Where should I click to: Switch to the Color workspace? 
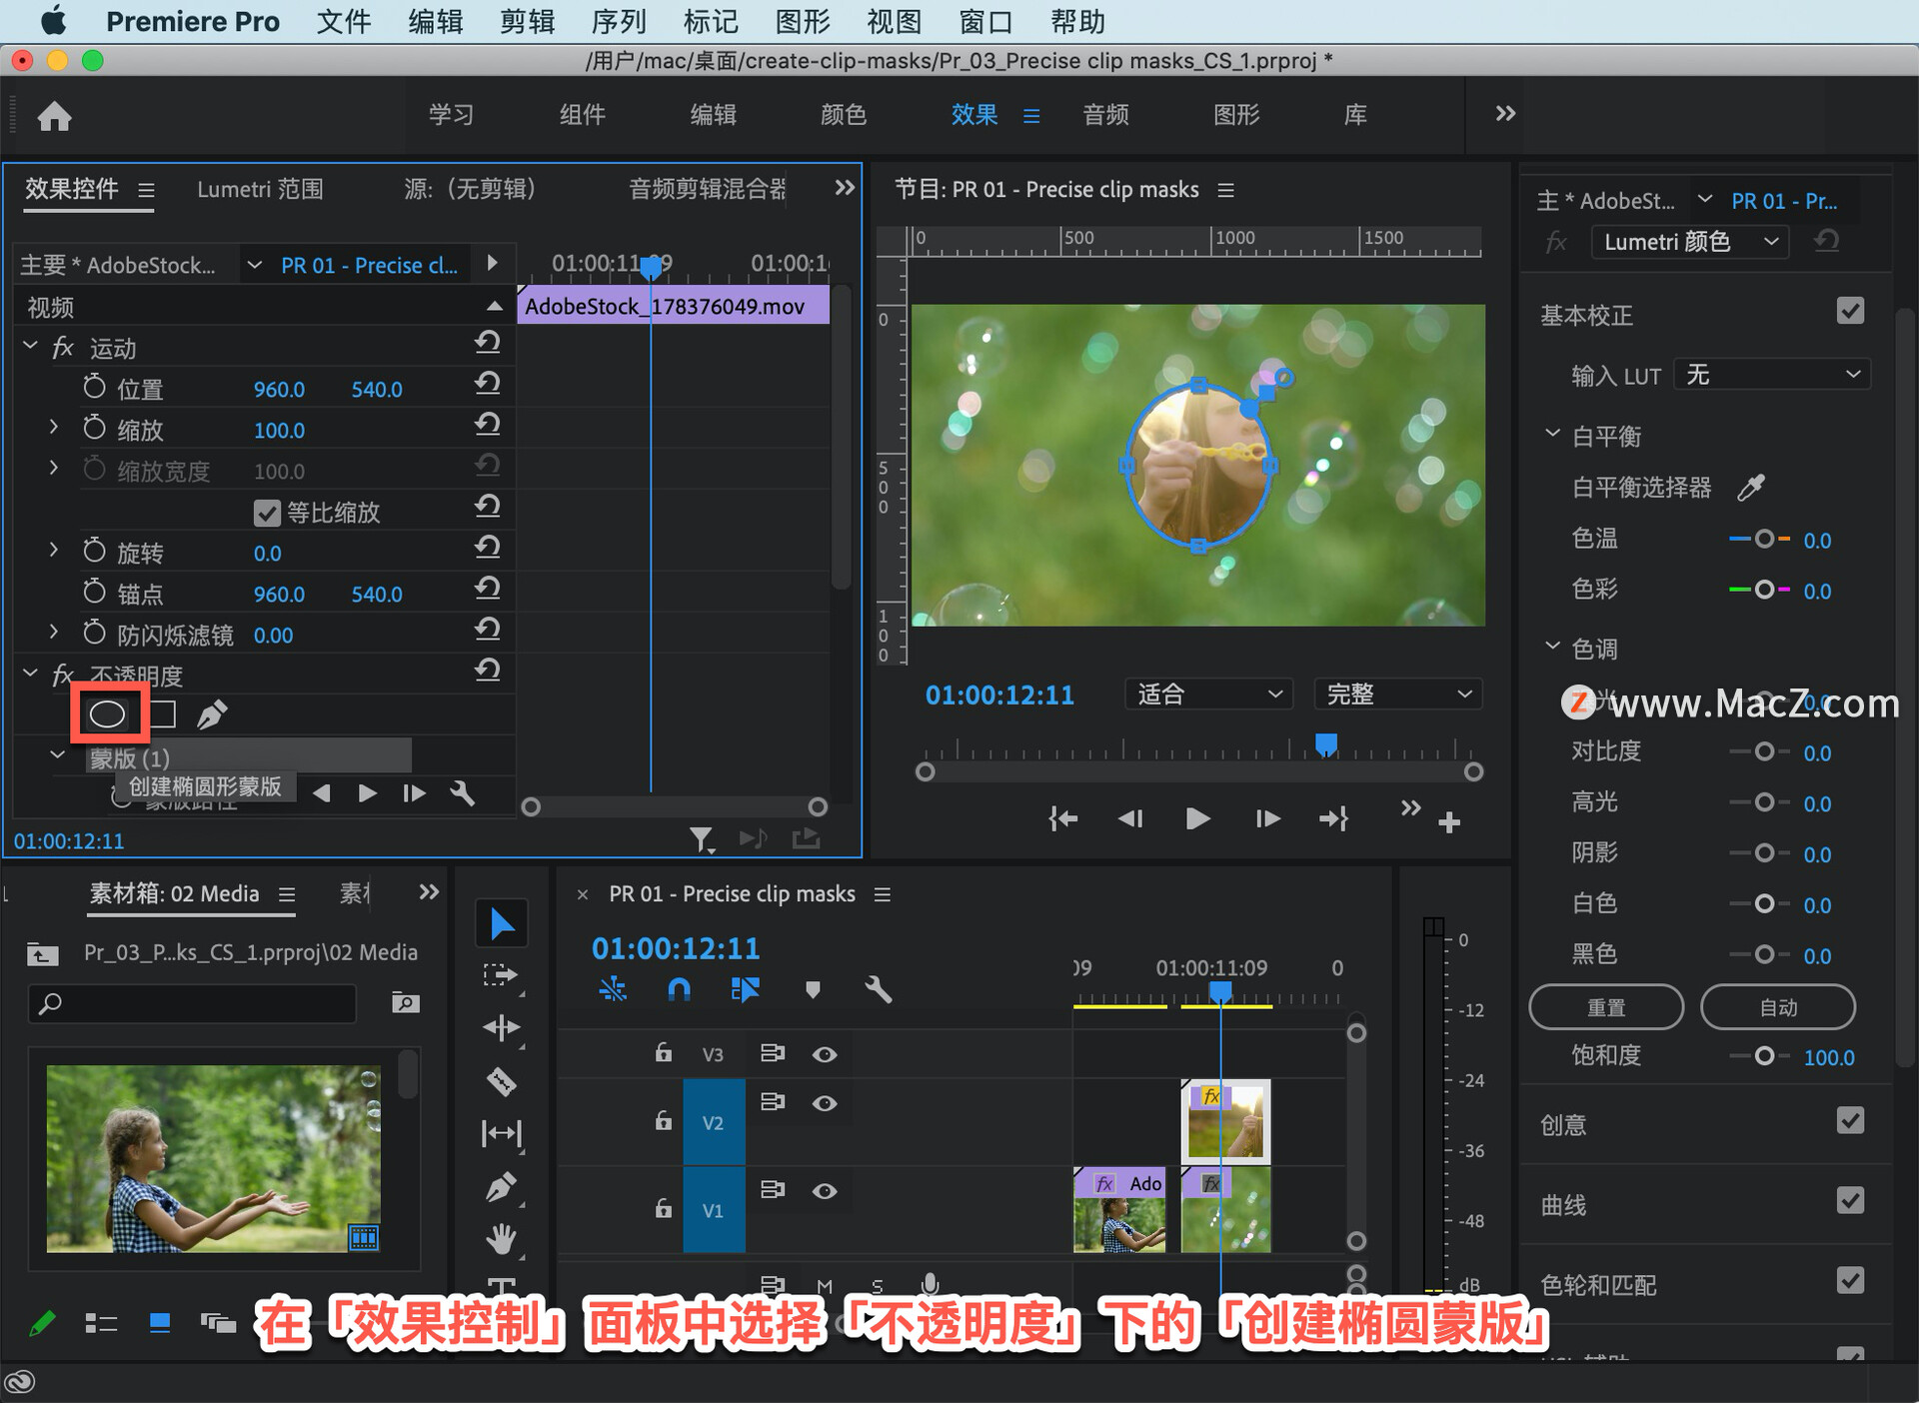(x=844, y=115)
